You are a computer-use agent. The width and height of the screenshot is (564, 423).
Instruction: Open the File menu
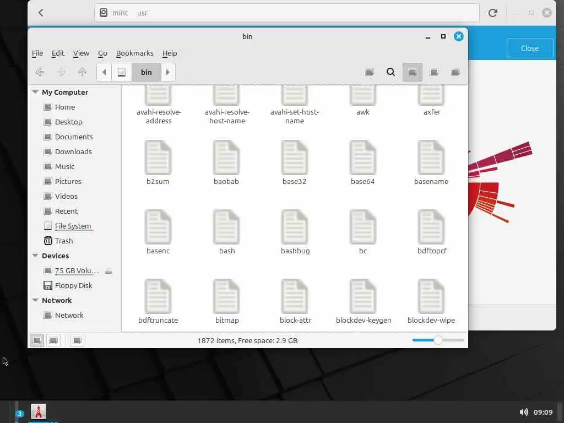(37, 53)
